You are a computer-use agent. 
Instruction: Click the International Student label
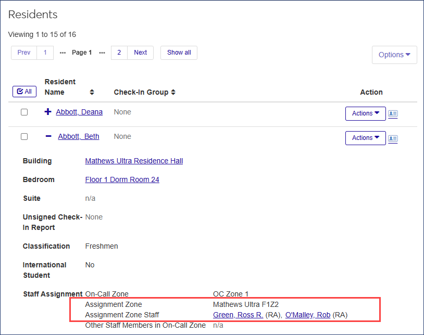[45, 270]
